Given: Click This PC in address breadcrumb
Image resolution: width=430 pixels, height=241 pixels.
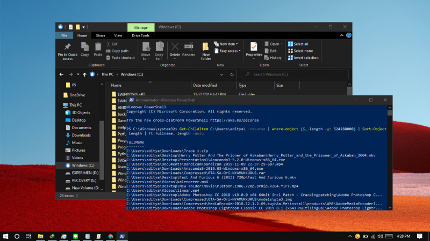Looking at the screenshot, I should pyautogui.click(x=107, y=74).
